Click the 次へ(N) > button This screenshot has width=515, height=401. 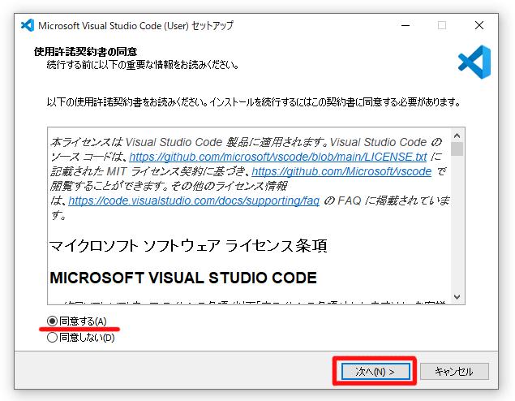(x=376, y=372)
